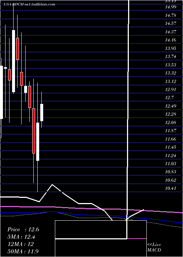
Task: Click the tallest red candlestick body
Action: [x=34, y=131]
